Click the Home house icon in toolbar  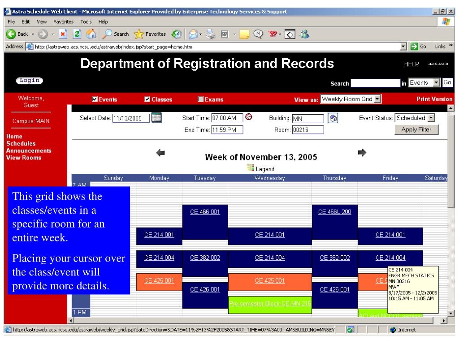(x=91, y=34)
